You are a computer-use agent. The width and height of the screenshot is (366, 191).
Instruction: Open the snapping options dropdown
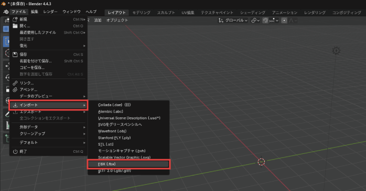[x=274, y=20]
